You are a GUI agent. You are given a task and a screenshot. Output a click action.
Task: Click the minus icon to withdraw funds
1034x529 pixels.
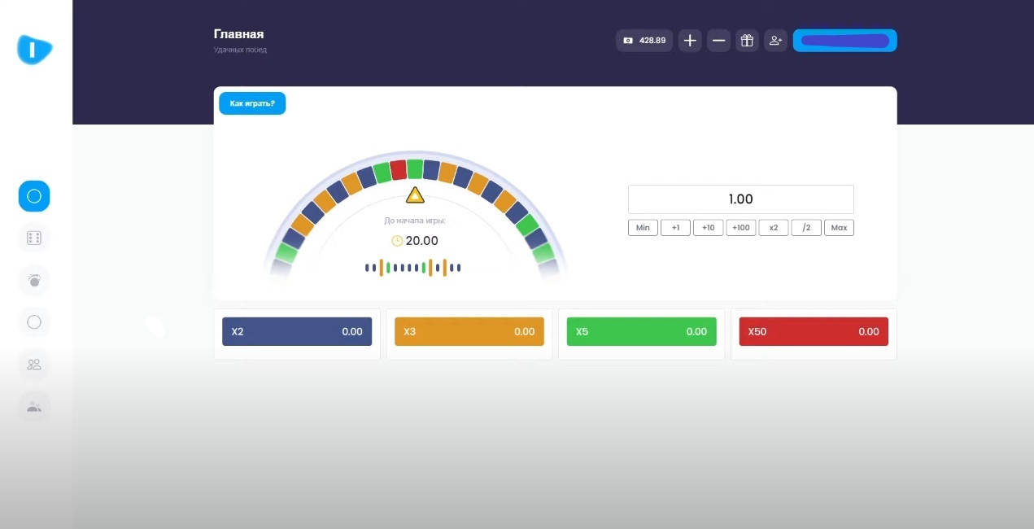718,41
